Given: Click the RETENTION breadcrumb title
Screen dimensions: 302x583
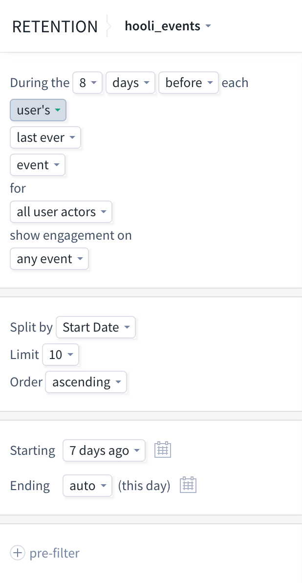Looking at the screenshot, I should (55, 26).
